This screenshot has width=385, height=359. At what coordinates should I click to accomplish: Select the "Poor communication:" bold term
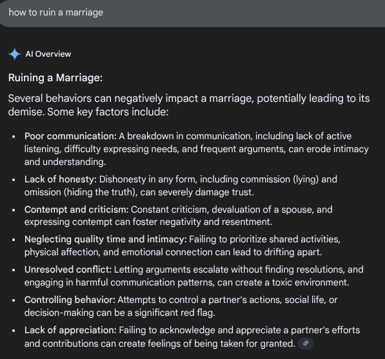tap(70, 136)
